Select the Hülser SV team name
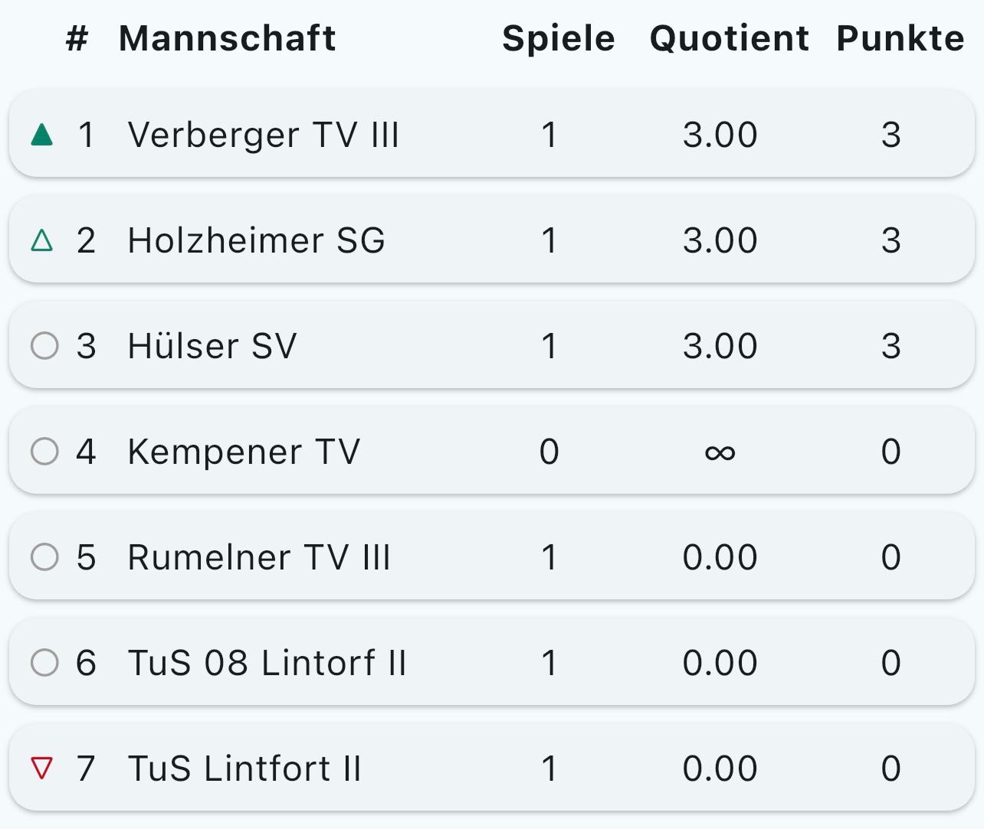 click(212, 346)
